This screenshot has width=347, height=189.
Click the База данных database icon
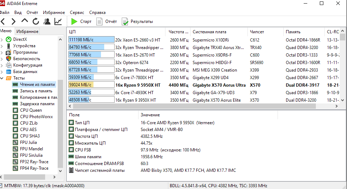point(9,72)
